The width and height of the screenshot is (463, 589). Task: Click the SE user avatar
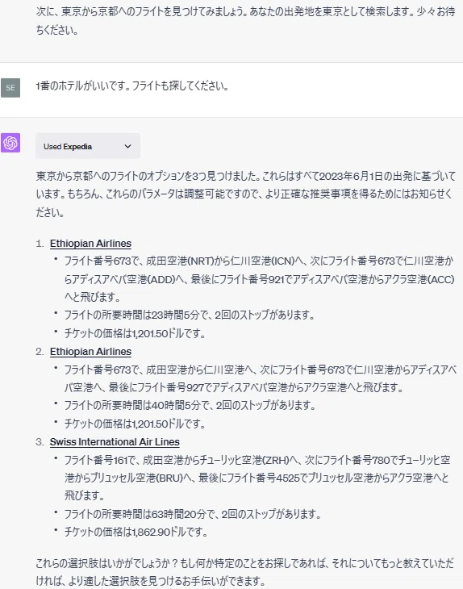click(10, 87)
